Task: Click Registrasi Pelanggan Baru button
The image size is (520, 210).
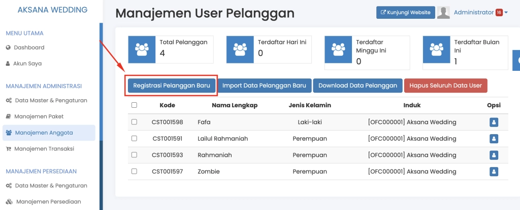Action: (x=172, y=86)
